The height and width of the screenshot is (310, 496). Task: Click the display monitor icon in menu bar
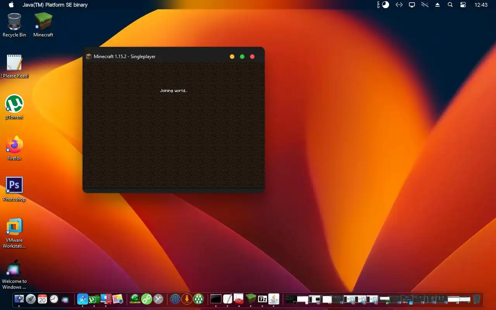coord(412,5)
